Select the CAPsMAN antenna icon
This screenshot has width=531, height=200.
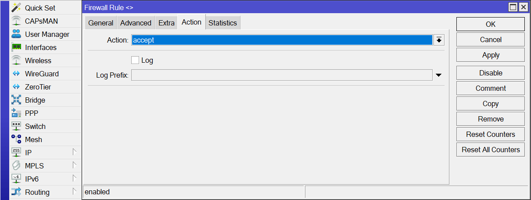coord(16,21)
